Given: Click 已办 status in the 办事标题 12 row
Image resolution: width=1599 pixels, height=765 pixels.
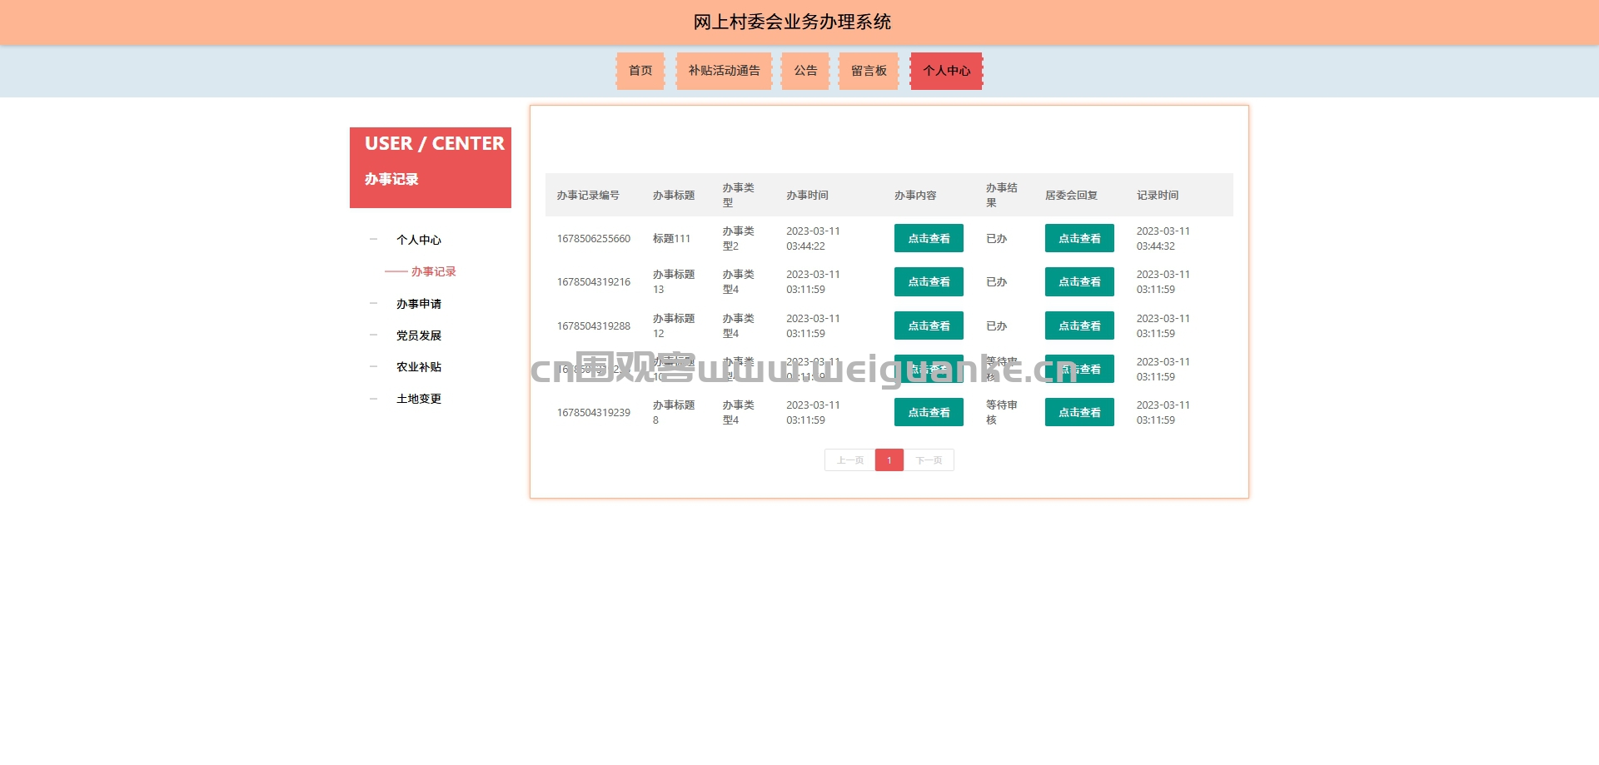Looking at the screenshot, I should point(996,326).
